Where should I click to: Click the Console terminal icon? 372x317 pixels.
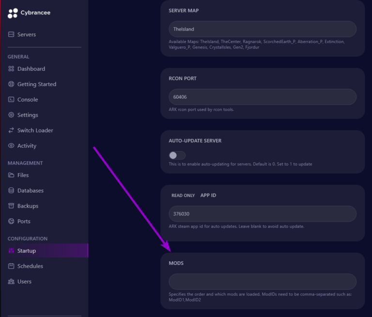click(11, 99)
